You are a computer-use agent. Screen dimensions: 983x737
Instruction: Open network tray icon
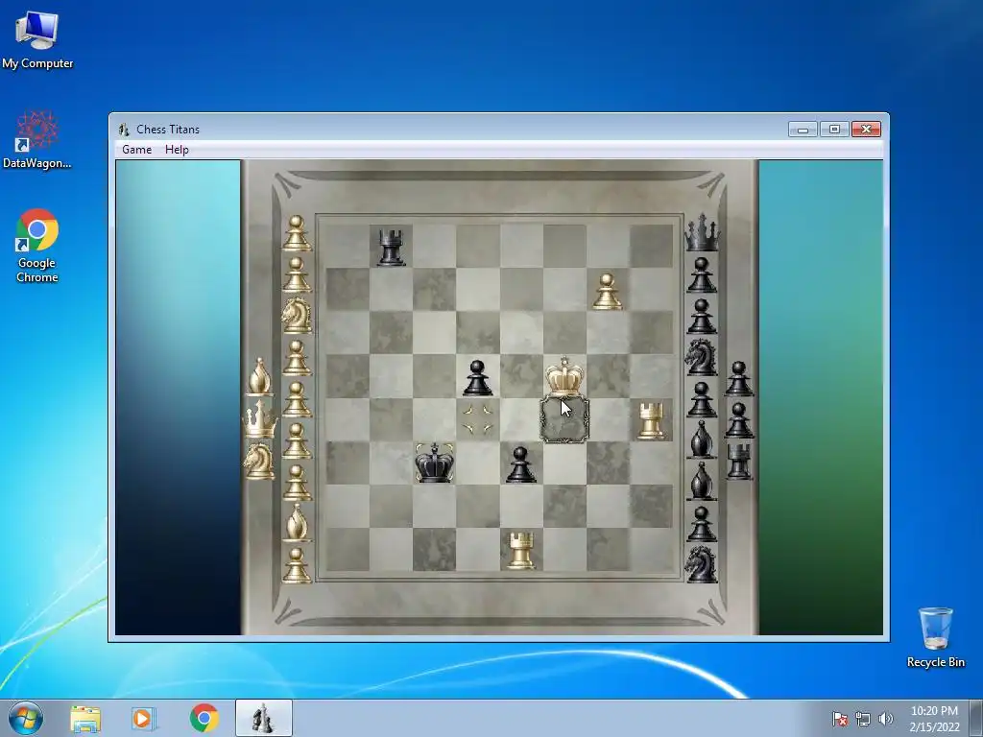coord(863,719)
